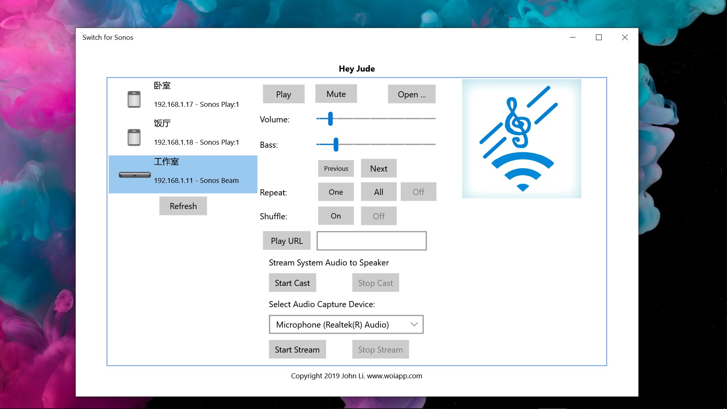Viewport: 727px width, 409px height.
Task: Set Repeat to One
Action: click(336, 192)
